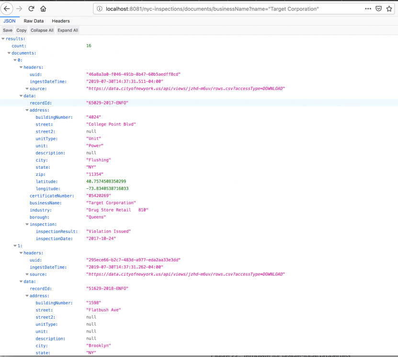
Task: Click the page info icon in address bar
Action: click(x=99, y=8)
